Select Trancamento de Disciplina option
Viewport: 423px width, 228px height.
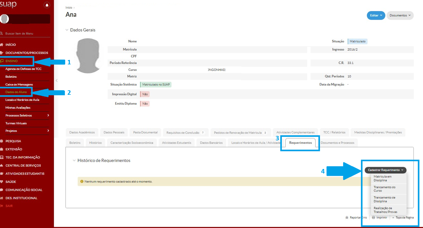point(384,199)
